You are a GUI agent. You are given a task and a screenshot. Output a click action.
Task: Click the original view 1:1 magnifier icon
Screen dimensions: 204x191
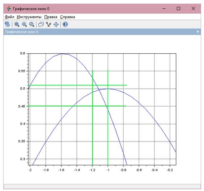pyautogui.click(x=24, y=24)
